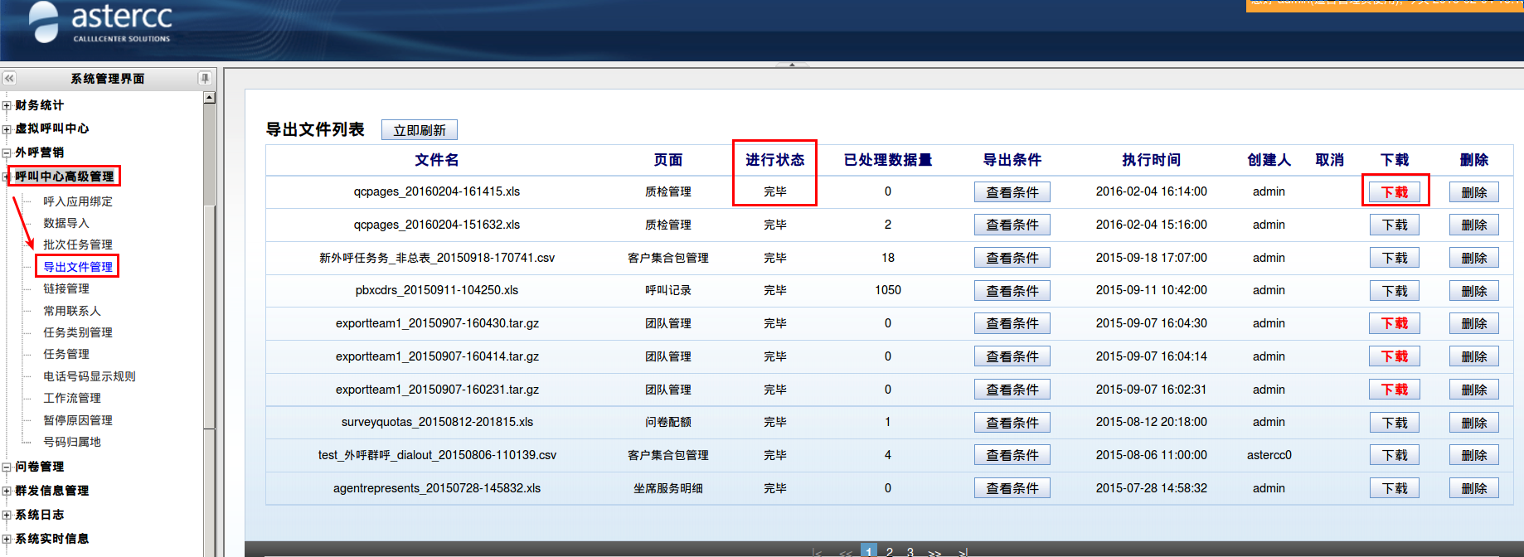Download qcpages_20160204-161415.xls file
This screenshot has width=1524, height=557.
1394,192
